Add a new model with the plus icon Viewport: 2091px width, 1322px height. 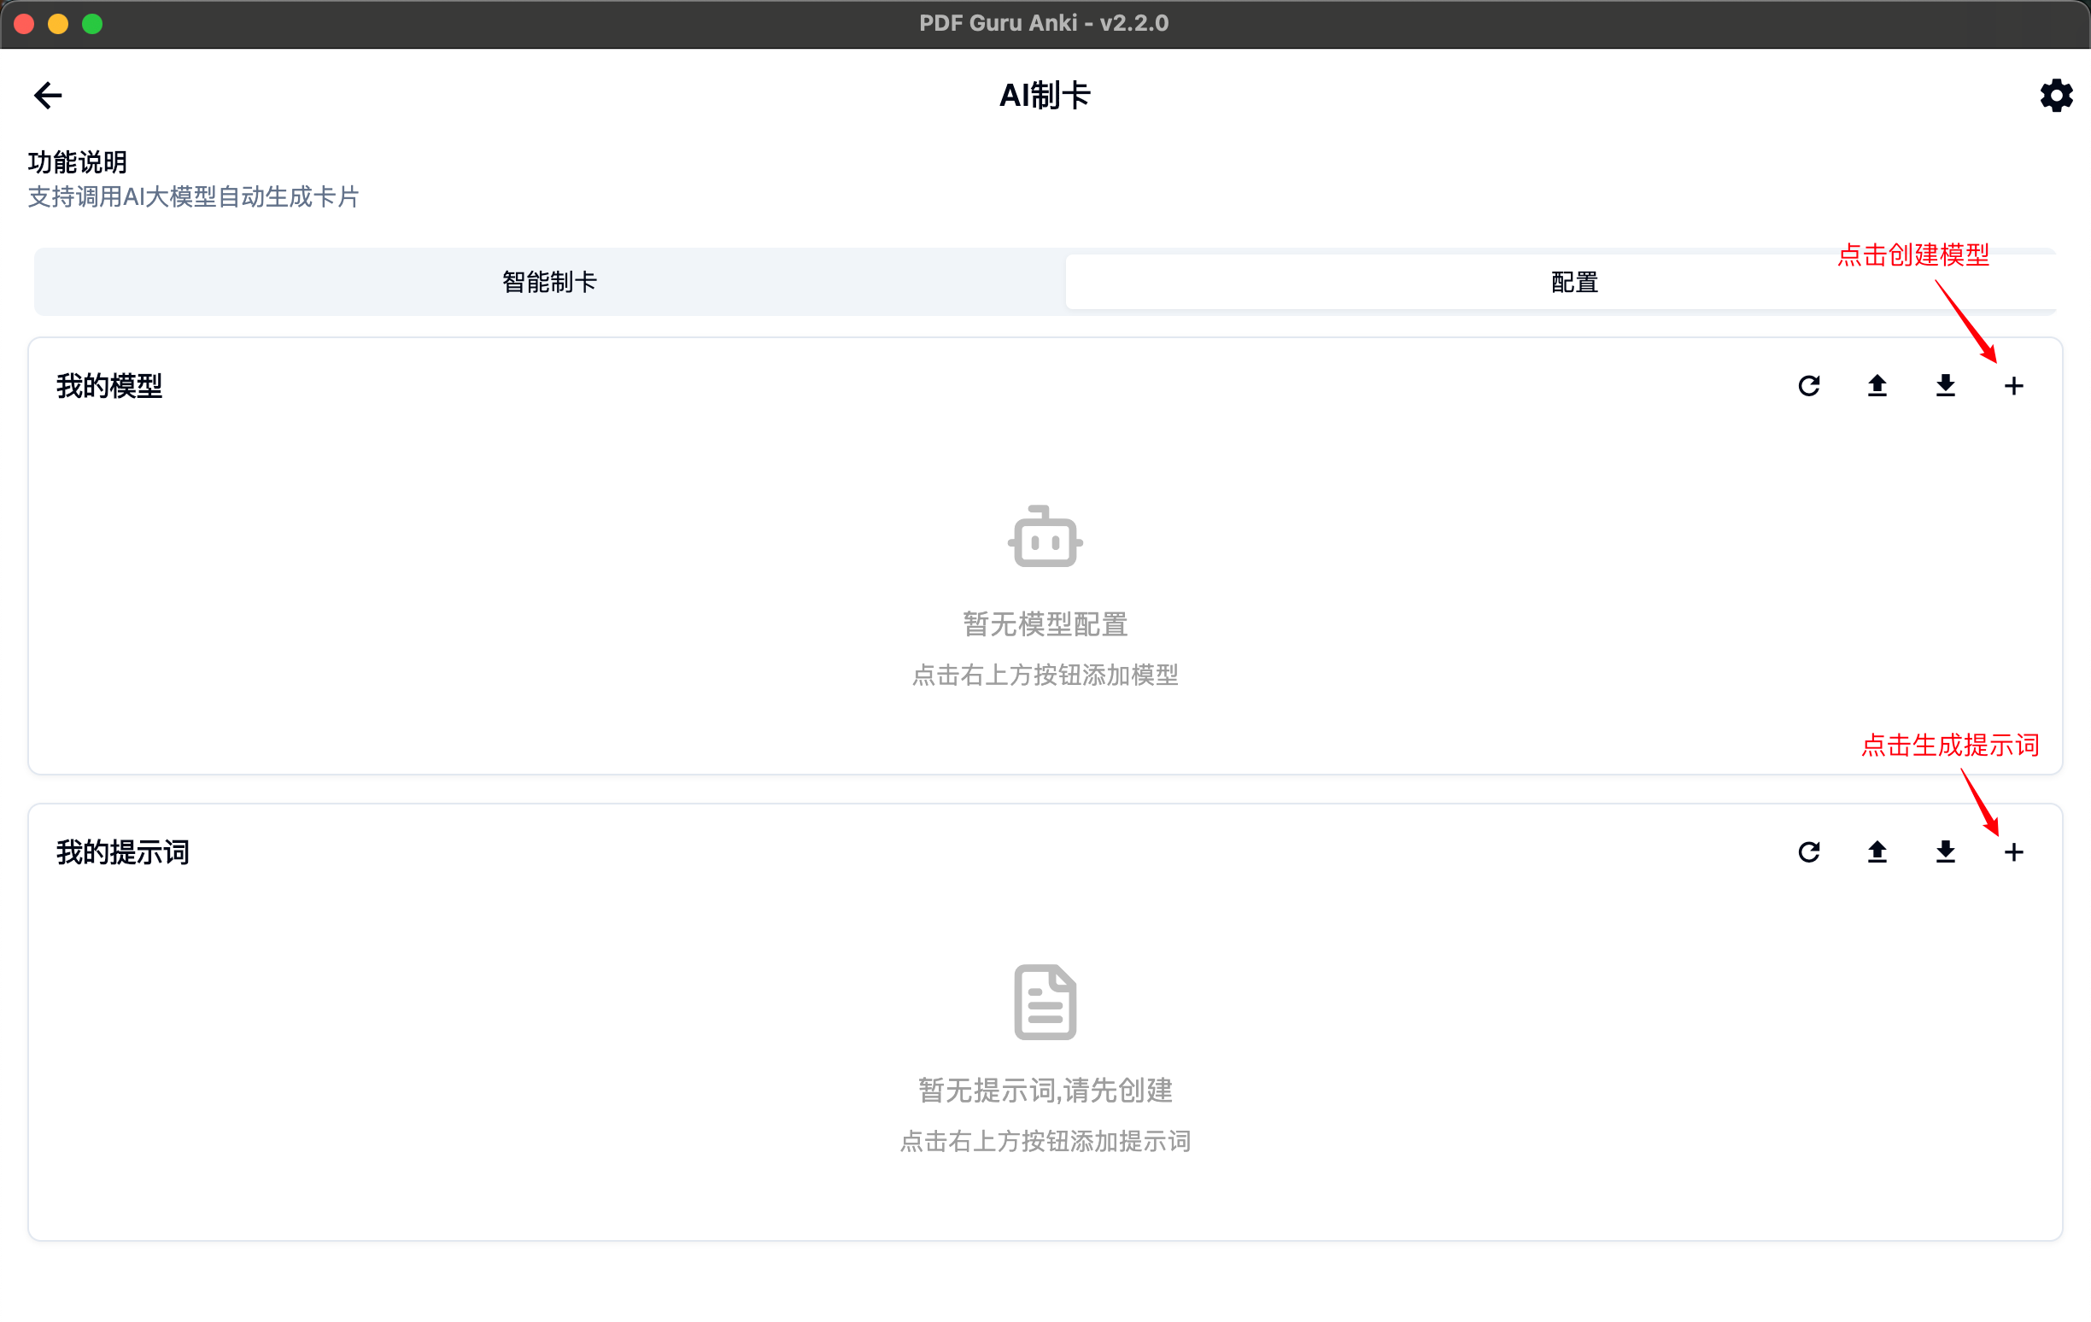pyautogui.click(x=2013, y=385)
